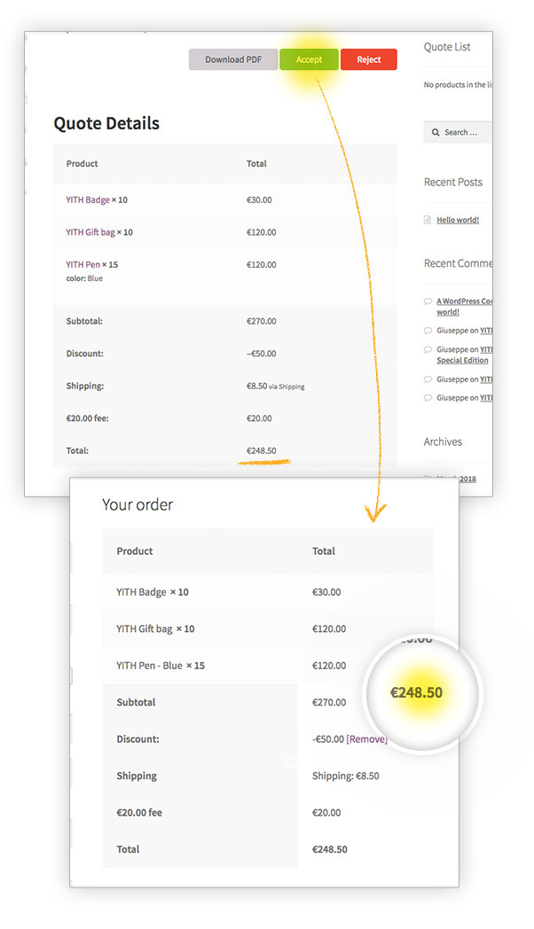Click the Download PDF button
This screenshot has width=534, height=929.
(233, 59)
